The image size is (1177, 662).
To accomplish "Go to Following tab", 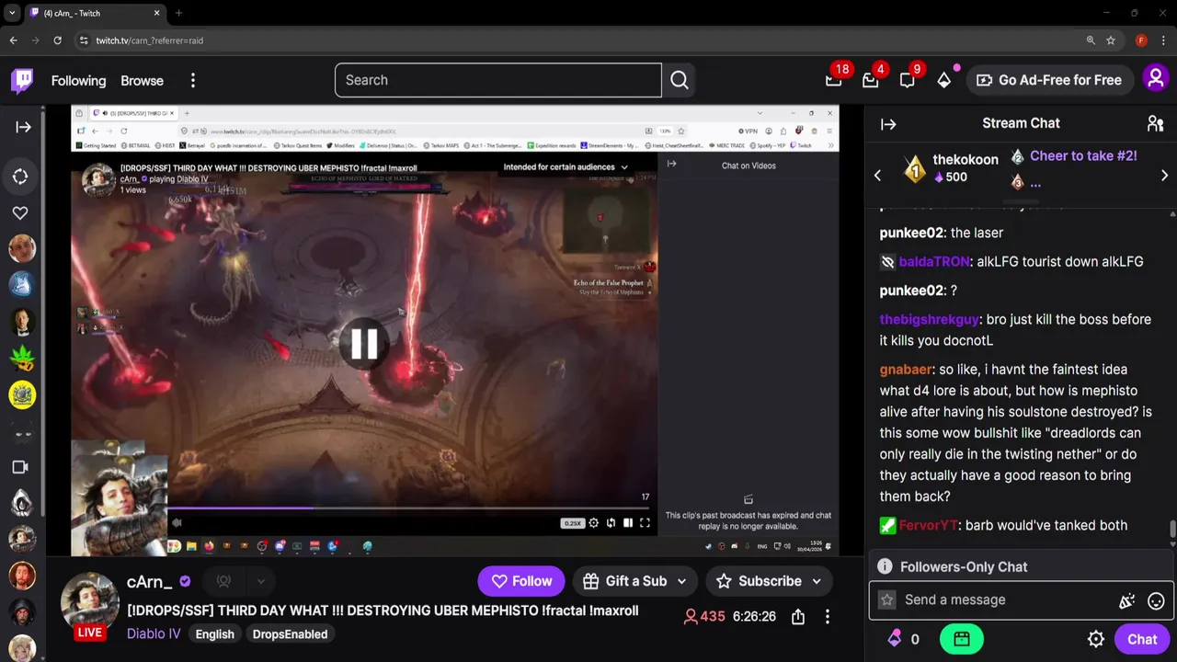I will (x=78, y=80).
